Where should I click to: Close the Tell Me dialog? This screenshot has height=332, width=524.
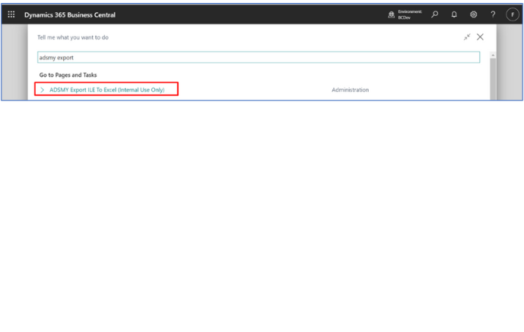point(480,37)
